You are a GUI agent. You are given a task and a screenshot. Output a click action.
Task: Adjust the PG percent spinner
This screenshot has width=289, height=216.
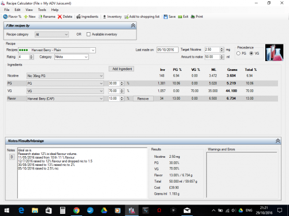(x=122, y=84)
